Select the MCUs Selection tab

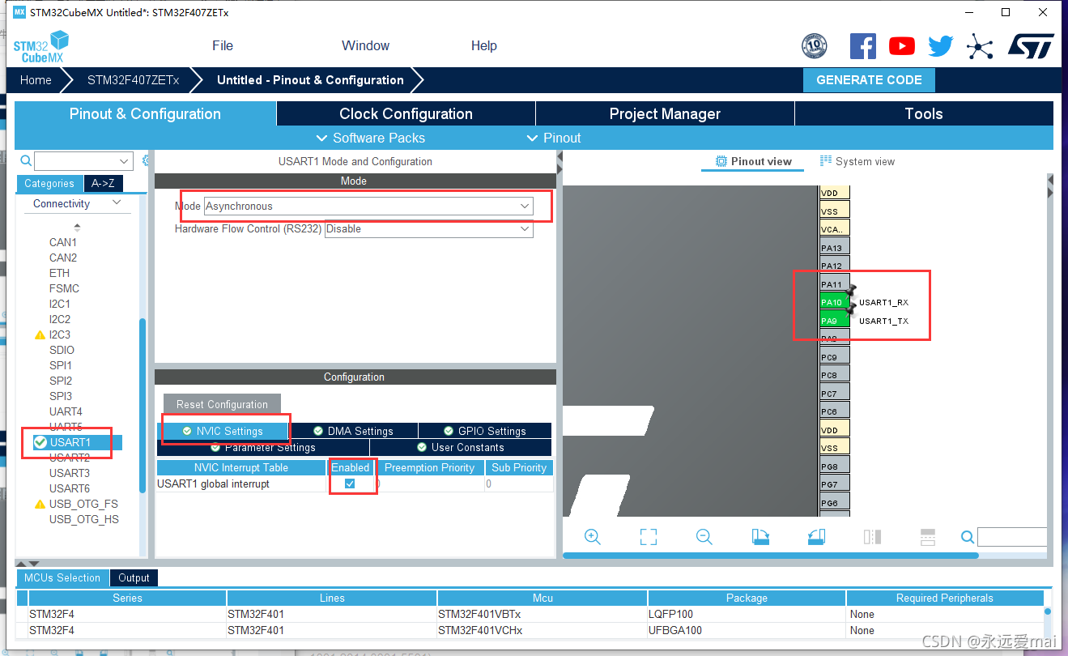pos(62,577)
